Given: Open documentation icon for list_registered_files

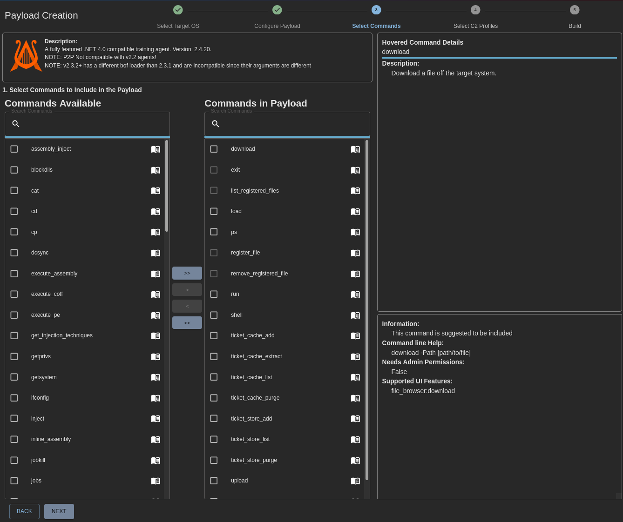Looking at the screenshot, I should (x=355, y=191).
